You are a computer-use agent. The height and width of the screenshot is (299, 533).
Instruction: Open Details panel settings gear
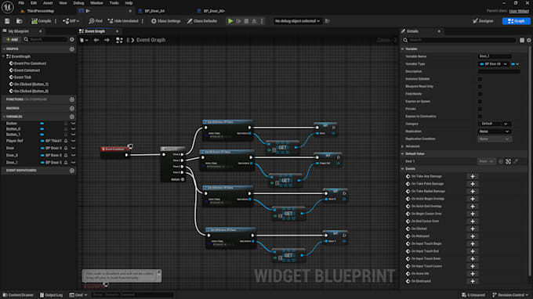pyautogui.click(x=529, y=40)
